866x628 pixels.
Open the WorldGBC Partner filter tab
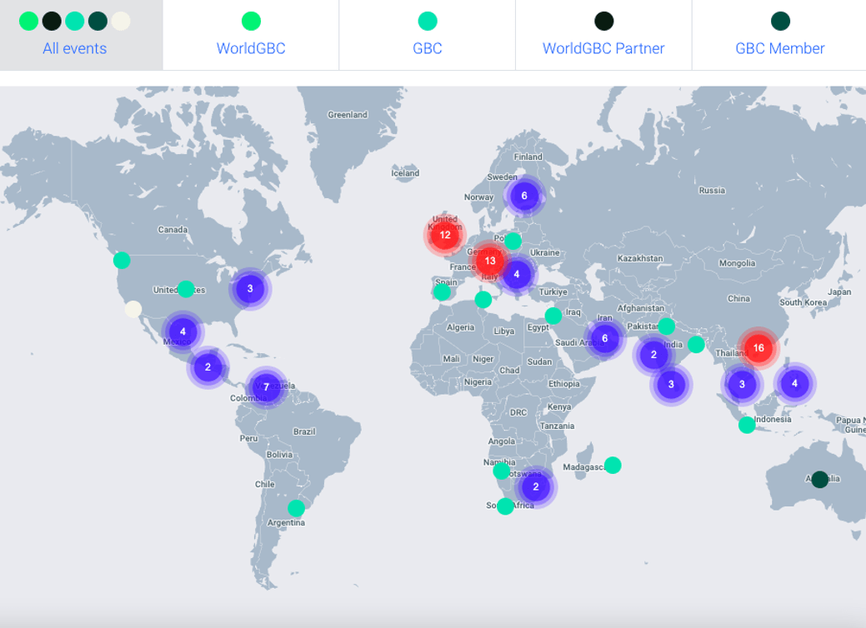point(603,35)
